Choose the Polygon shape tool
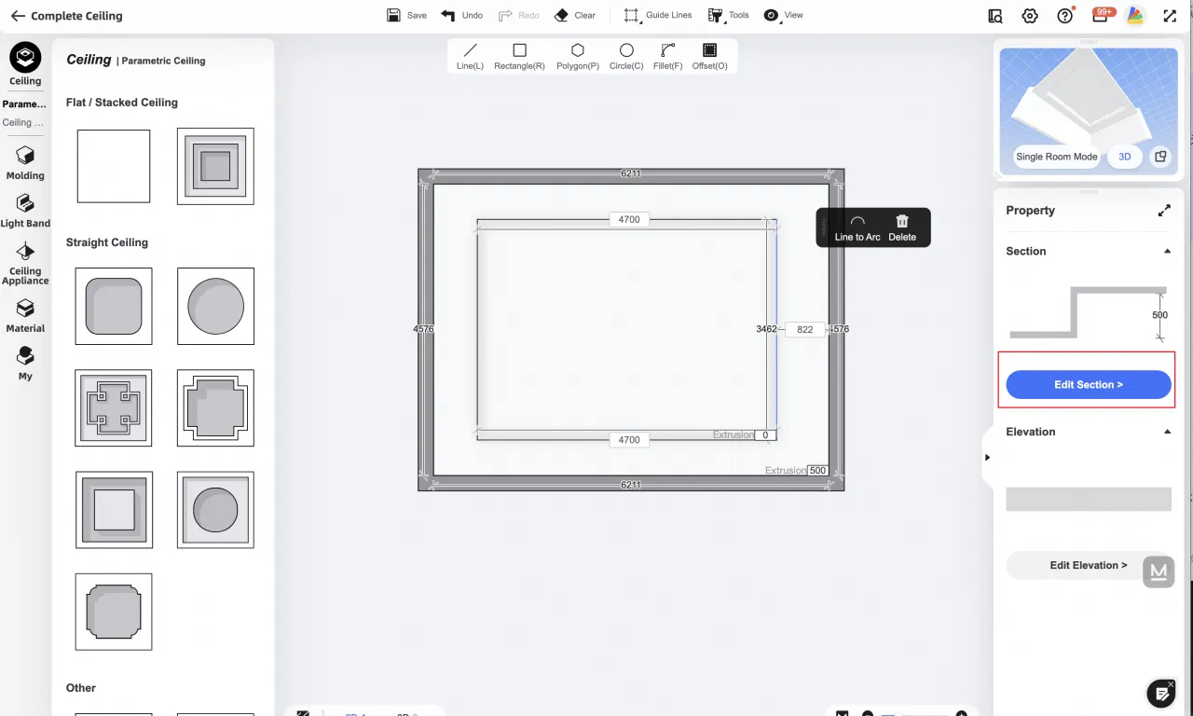The height and width of the screenshot is (716, 1193). (x=577, y=56)
